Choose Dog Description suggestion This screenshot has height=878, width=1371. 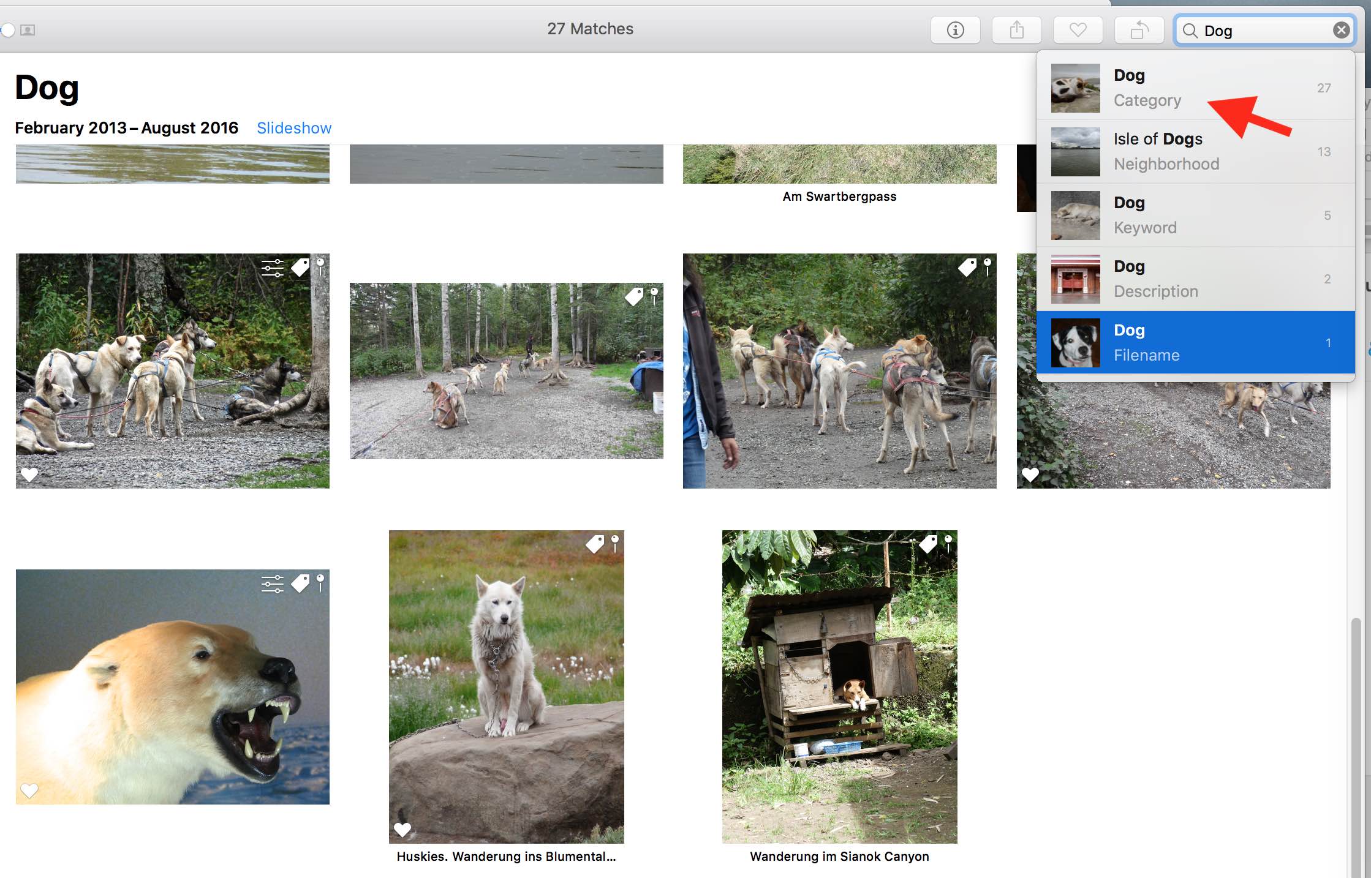(x=1195, y=279)
